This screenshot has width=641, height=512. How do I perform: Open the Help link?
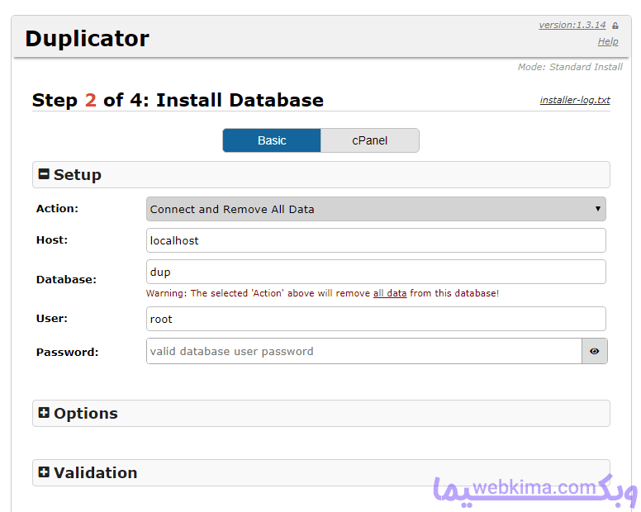tap(608, 41)
